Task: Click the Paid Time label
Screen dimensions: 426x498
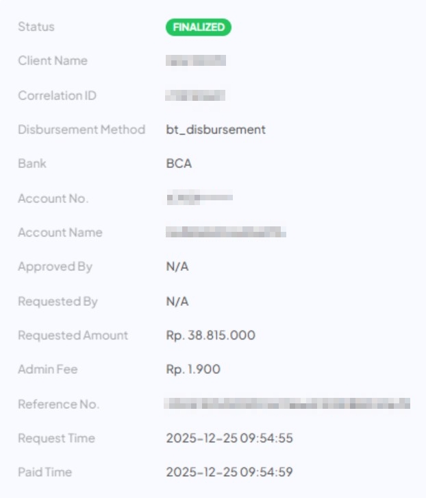Action: click(45, 473)
